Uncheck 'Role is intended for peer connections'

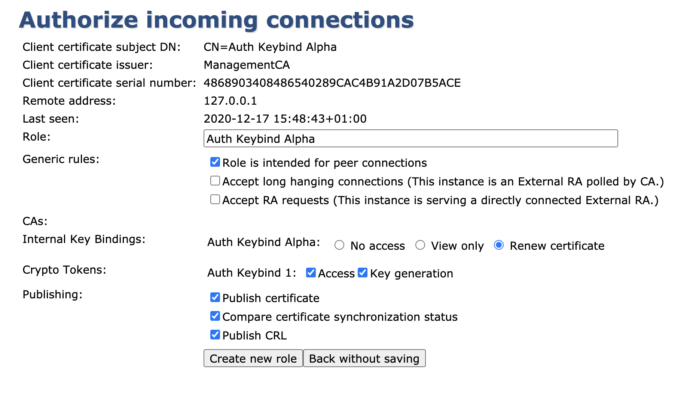tap(215, 162)
